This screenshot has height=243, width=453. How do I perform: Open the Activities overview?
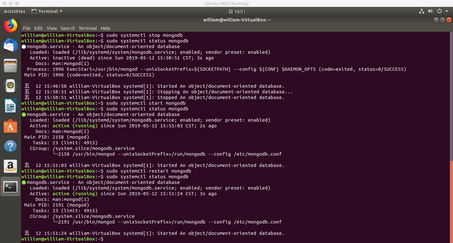pyautogui.click(x=14, y=11)
